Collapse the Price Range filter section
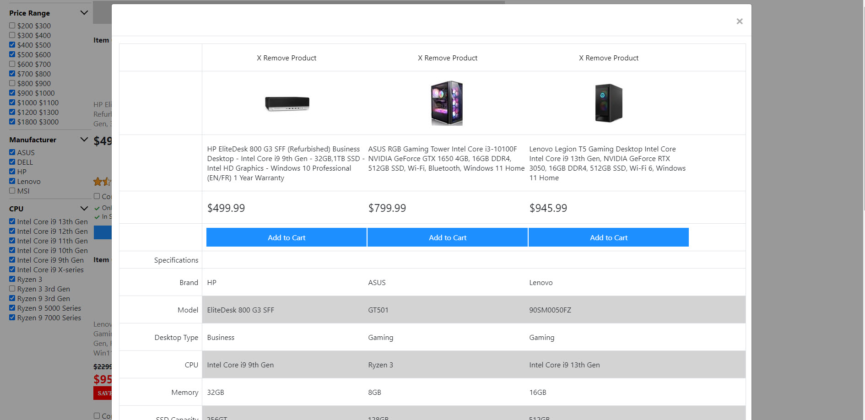The height and width of the screenshot is (420, 865). pos(84,13)
